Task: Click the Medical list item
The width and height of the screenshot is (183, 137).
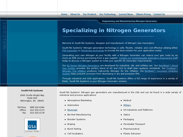Action: [x=127, y=100]
